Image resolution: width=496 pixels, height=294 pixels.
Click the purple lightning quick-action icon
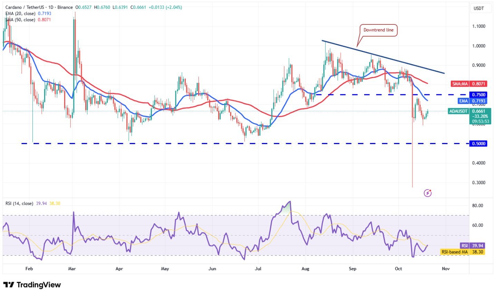[428, 193]
